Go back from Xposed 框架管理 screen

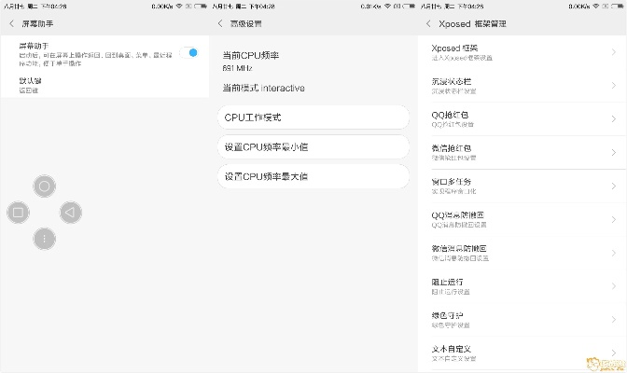click(428, 24)
